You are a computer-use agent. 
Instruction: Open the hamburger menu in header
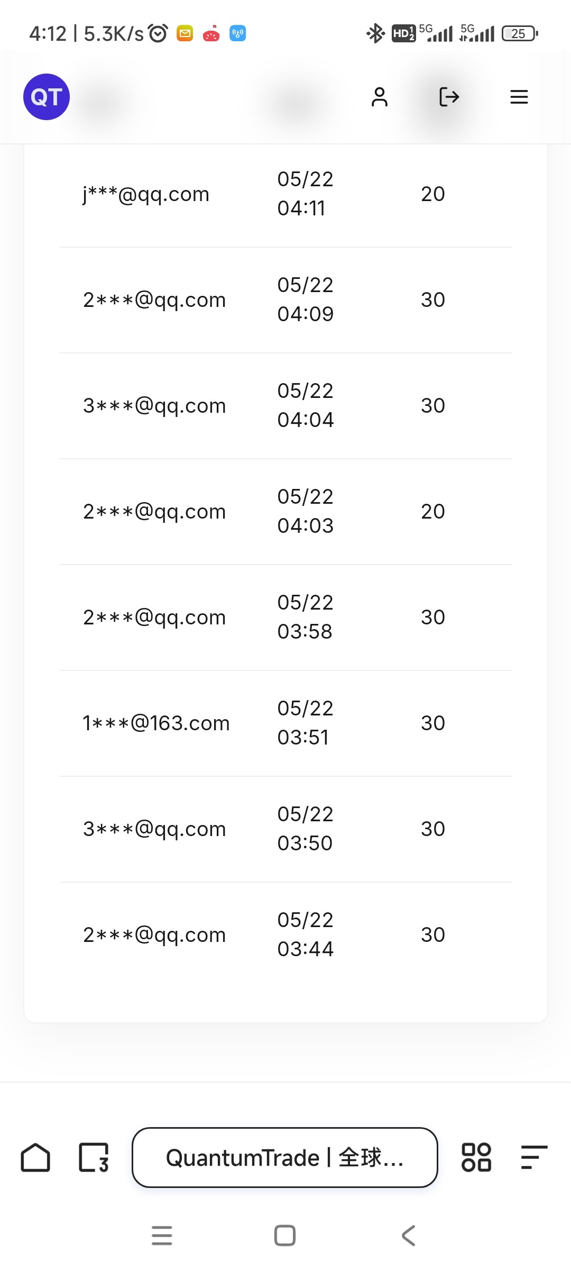pyautogui.click(x=519, y=97)
